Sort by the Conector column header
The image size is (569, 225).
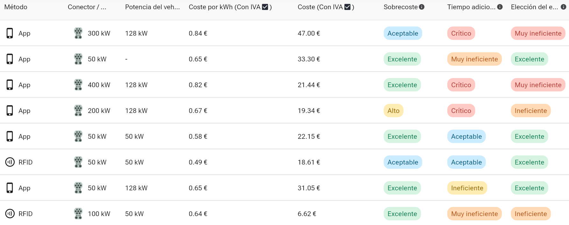pos(87,7)
